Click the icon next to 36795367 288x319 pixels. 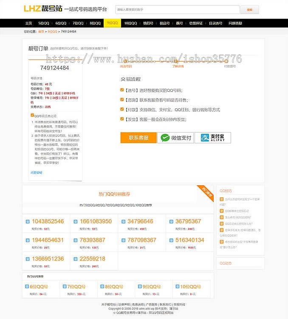coord(171,222)
